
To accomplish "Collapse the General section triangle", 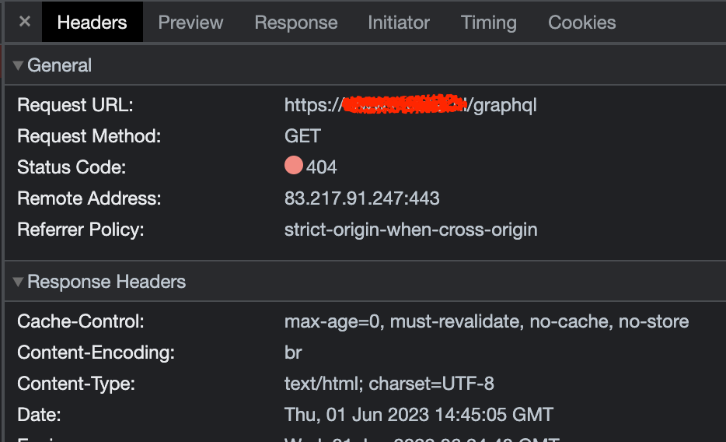I will click(x=18, y=65).
